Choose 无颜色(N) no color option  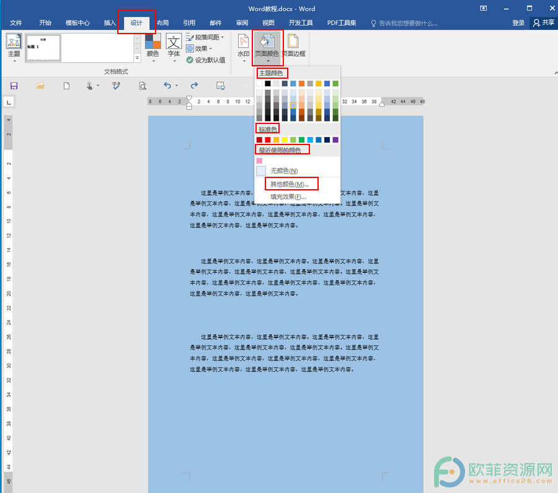point(298,171)
